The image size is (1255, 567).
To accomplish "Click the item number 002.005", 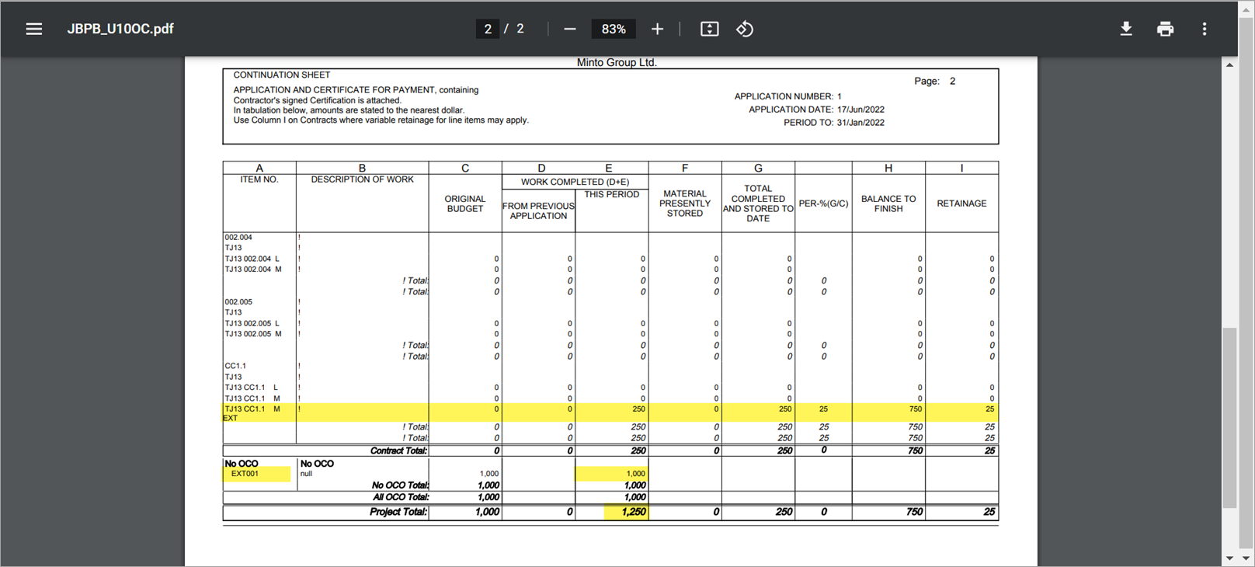I will pyautogui.click(x=238, y=302).
